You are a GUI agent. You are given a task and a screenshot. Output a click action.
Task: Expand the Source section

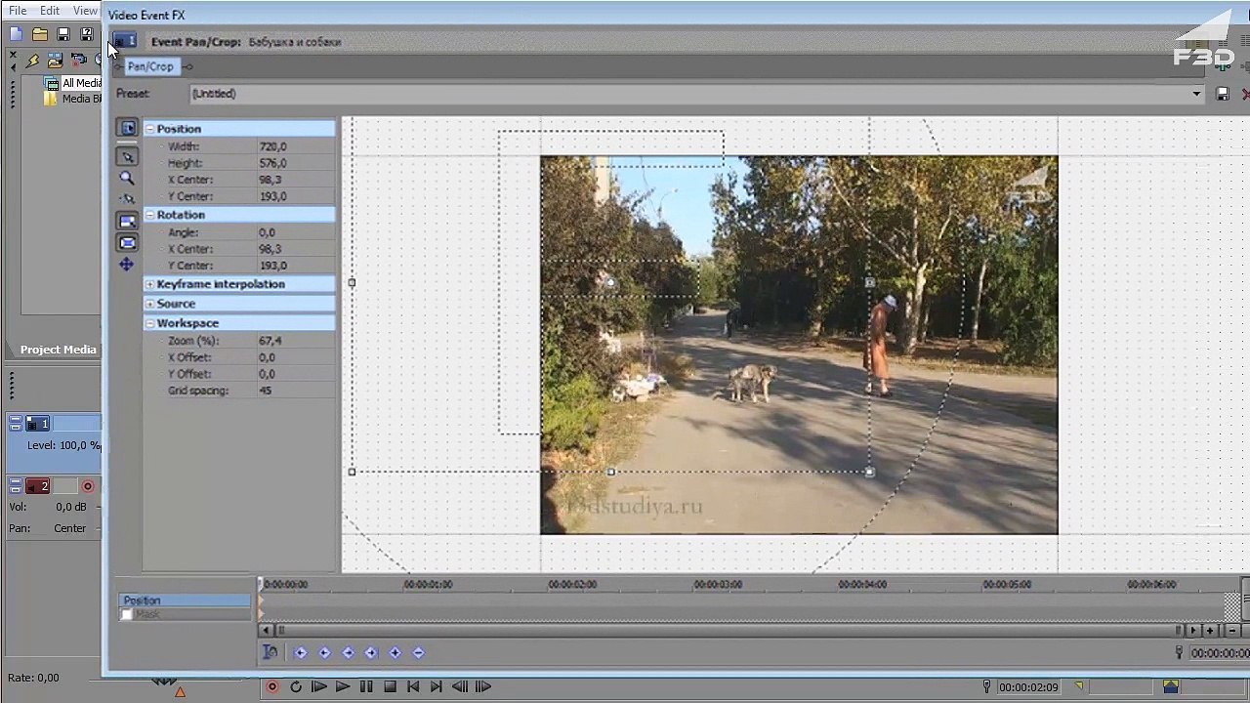[x=150, y=304]
